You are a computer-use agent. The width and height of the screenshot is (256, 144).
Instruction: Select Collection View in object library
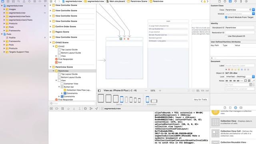pos(233,122)
